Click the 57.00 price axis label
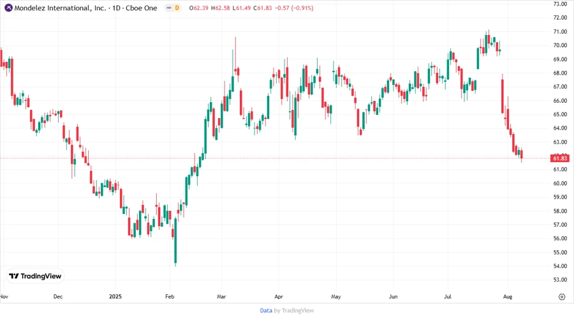The width and height of the screenshot is (574, 318). click(560, 225)
